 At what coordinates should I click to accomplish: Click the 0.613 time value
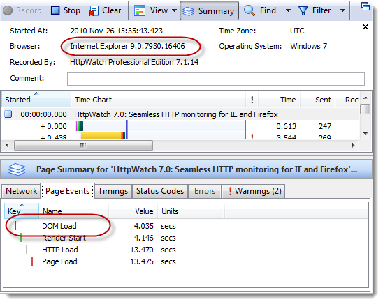pos(286,126)
